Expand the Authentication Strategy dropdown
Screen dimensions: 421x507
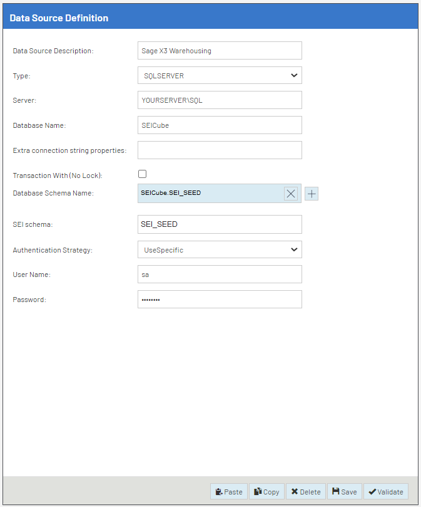coord(220,250)
